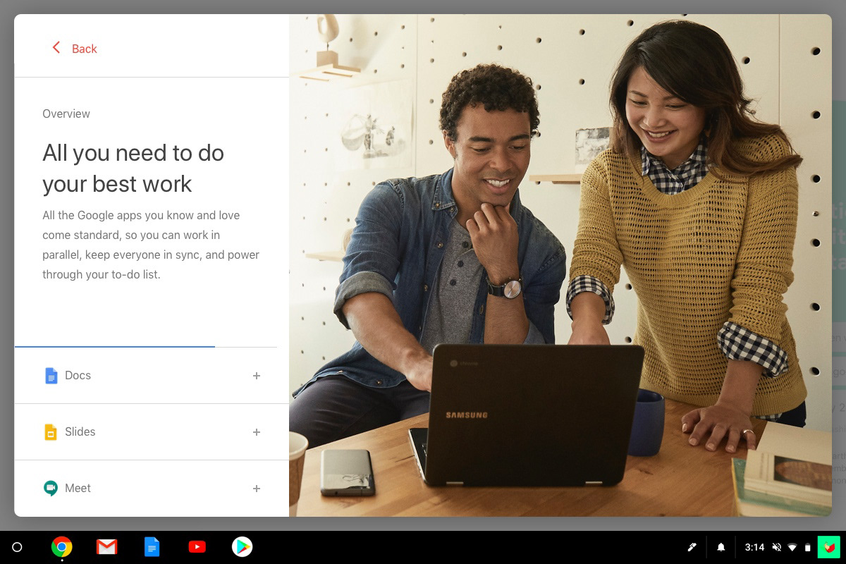Expand the Meet section plus sign
Viewport: 846px width, 564px height.
(x=257, y=489)
